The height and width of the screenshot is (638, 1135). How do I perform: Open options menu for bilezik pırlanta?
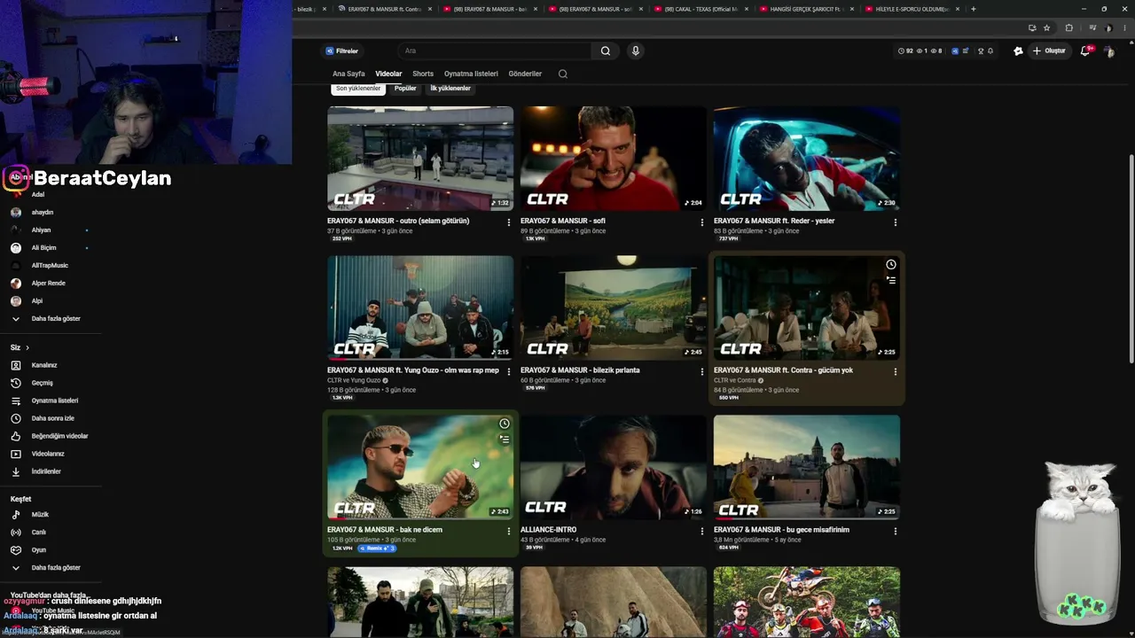(x=702, y=372)
